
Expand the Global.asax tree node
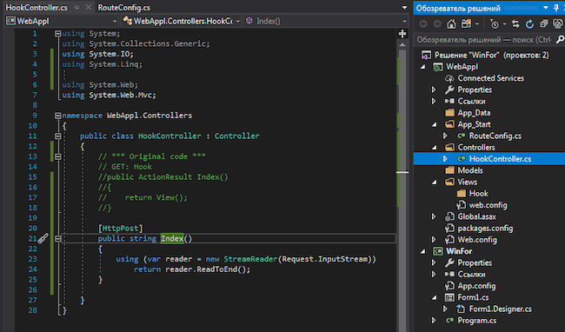434,216
